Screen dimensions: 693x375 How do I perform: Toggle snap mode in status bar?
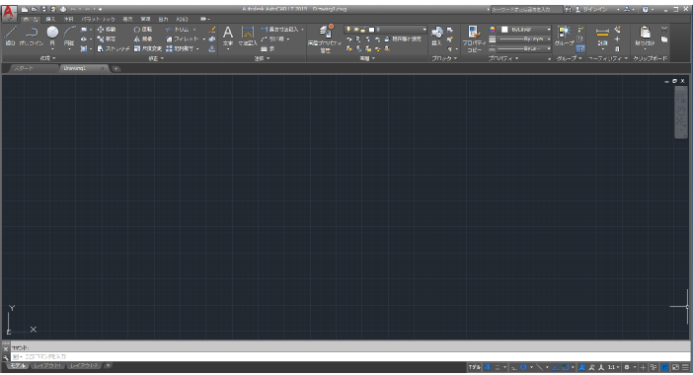498,367
